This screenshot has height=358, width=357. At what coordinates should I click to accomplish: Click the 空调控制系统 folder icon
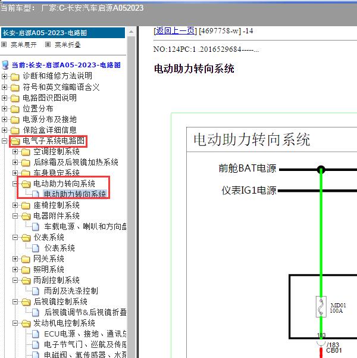[x=26, y=152]
